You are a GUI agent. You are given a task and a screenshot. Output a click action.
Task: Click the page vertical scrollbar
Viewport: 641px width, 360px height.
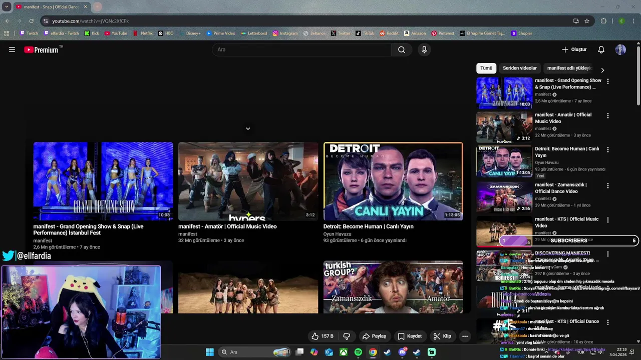pyautogui.click(x=638, y=75)
